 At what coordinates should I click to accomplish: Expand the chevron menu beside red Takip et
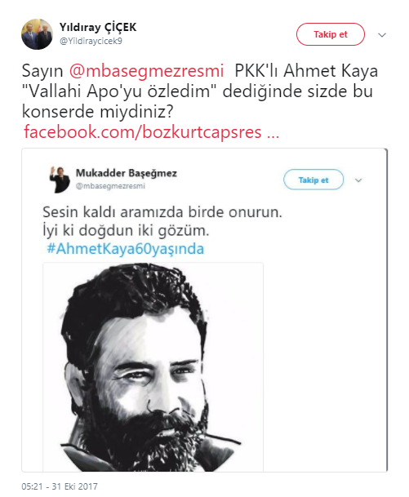pyautogui.click(x=382, y=35)
